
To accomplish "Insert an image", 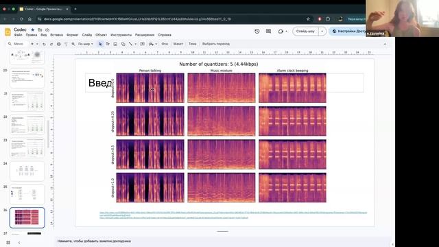I will click(115, 44).
